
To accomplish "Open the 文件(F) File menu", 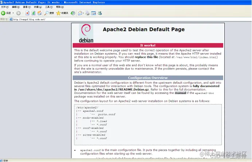I will click(x=5, y=7).
